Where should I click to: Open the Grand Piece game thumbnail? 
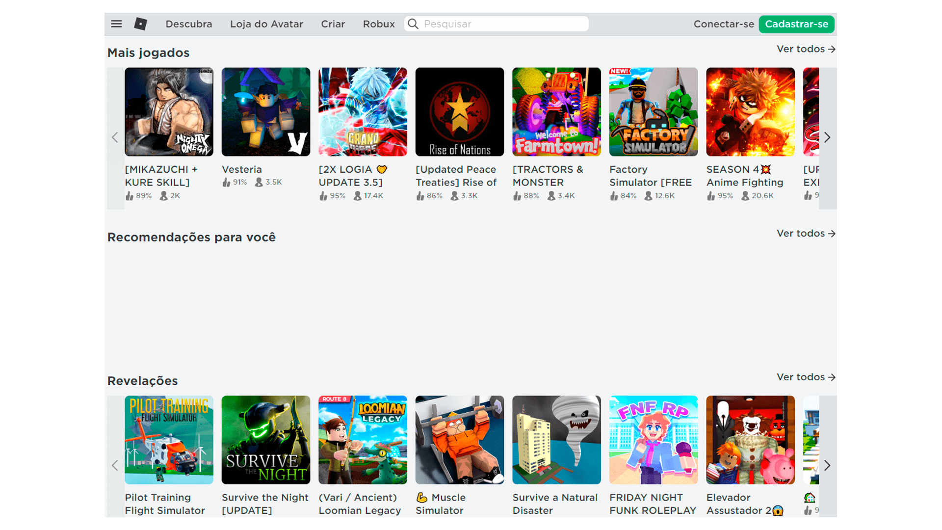click(362, 111)
